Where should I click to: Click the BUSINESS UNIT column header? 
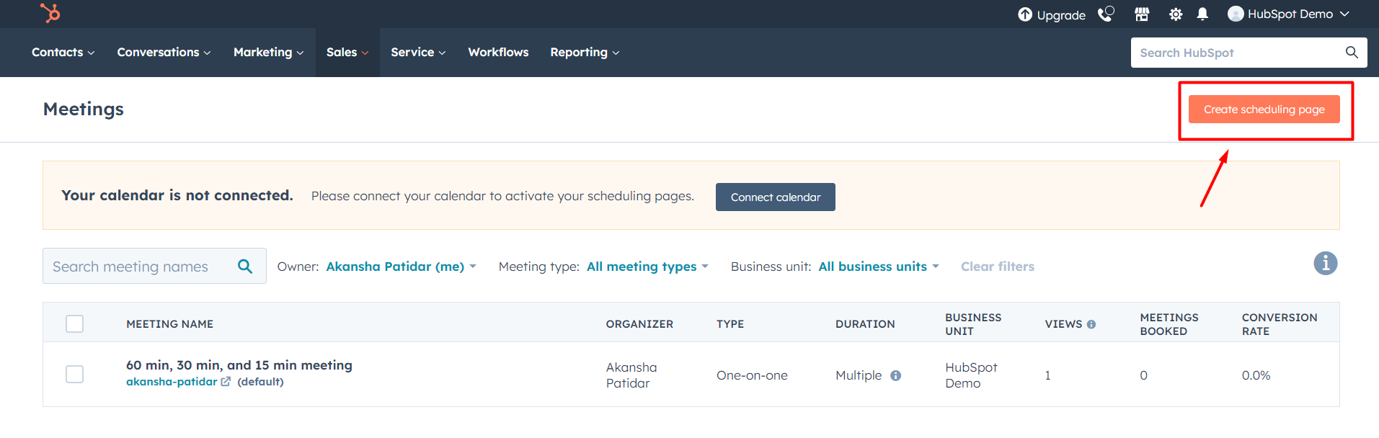[973, 324]
